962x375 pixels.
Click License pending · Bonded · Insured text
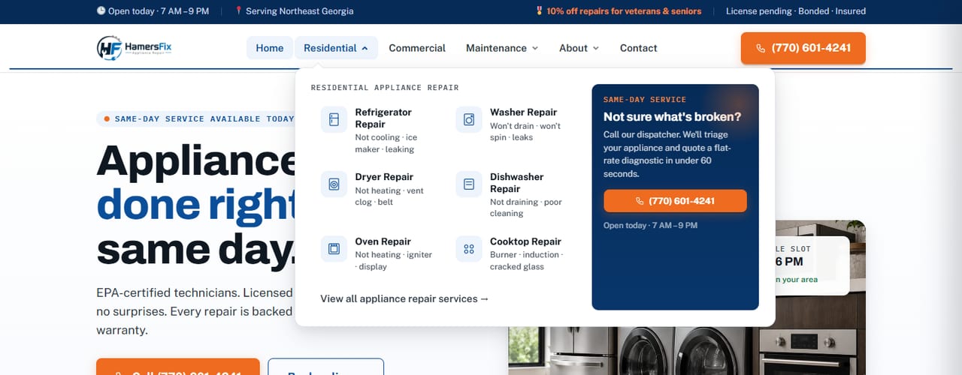796,11
